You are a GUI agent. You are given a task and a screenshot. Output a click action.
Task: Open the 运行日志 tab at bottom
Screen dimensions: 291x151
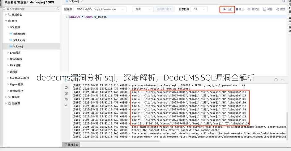tap(71, 145)
